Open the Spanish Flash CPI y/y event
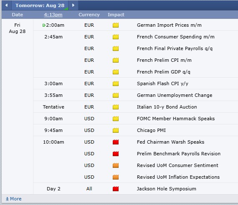The width and height of the screenshot is (238, 205). tap(162, 84)
